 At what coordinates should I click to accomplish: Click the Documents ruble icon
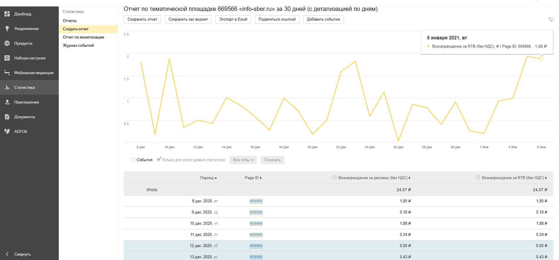(x=7, y=117)
